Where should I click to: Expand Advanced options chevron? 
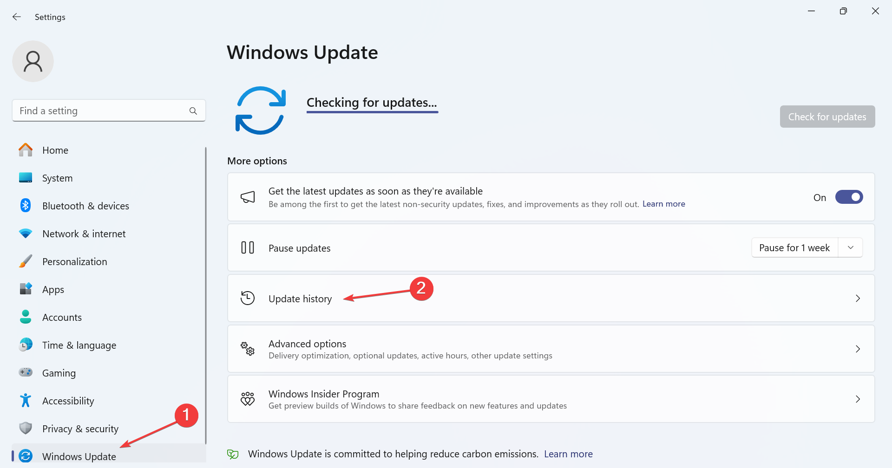[x=858, y=349]
